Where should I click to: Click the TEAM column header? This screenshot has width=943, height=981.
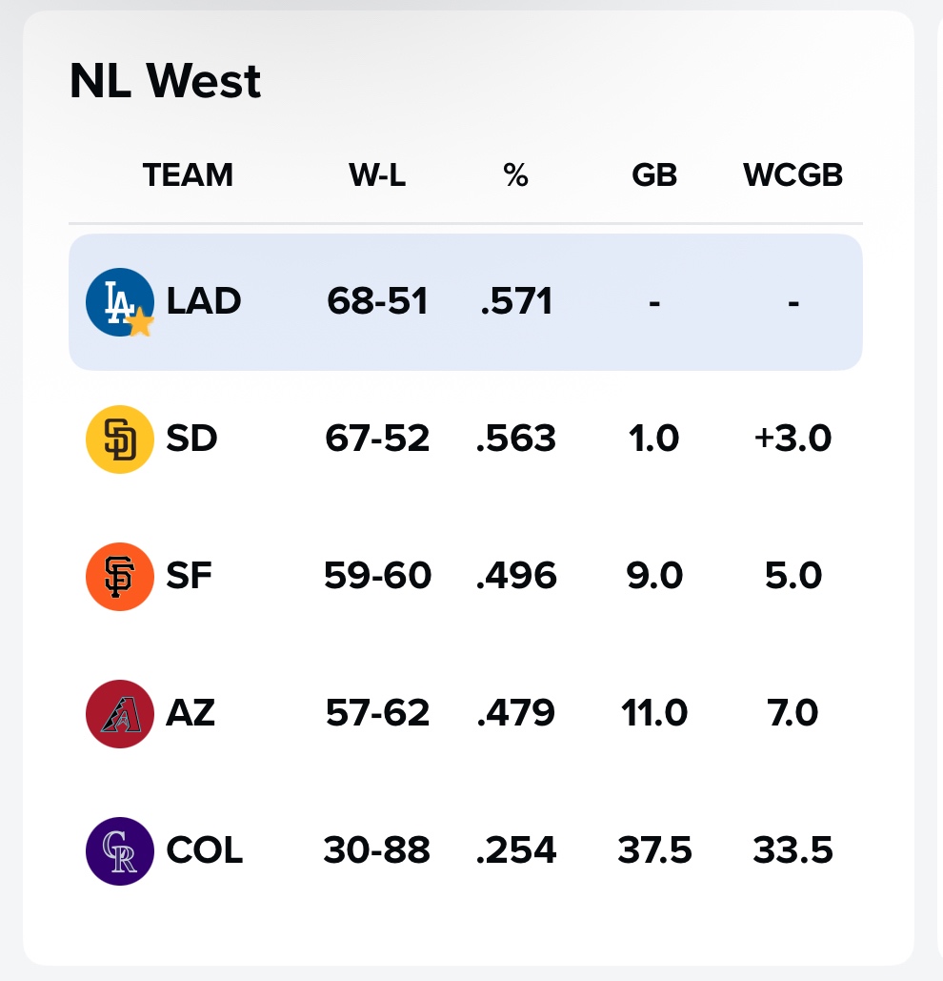188,175
